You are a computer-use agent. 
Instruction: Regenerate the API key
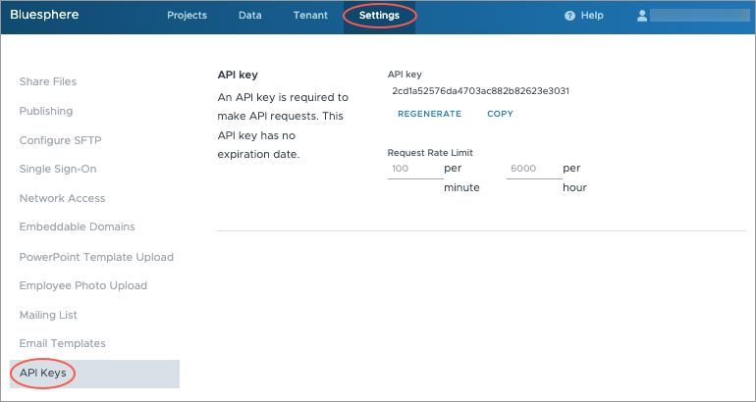429,114
